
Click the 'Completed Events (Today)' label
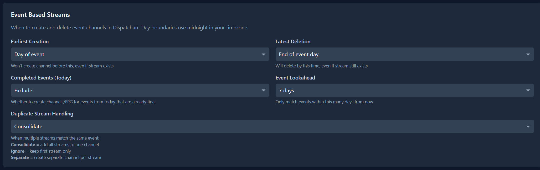pyautogui.click(x=41, y=78)
